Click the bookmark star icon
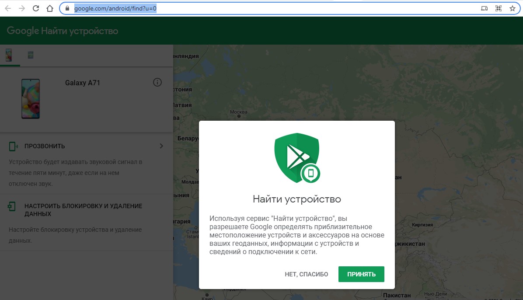523x300 pixels. 512,8
